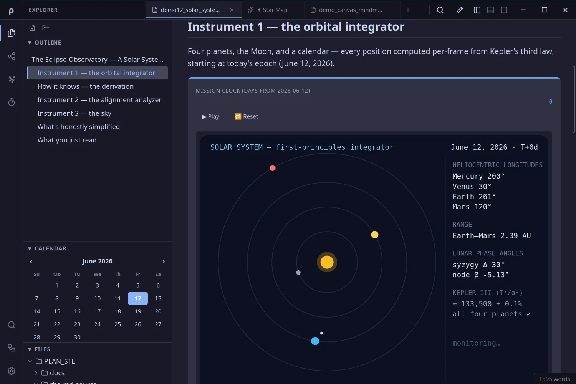Select June 12 in calendar
The height and width of the screenshot is (384, 576).
138,298
